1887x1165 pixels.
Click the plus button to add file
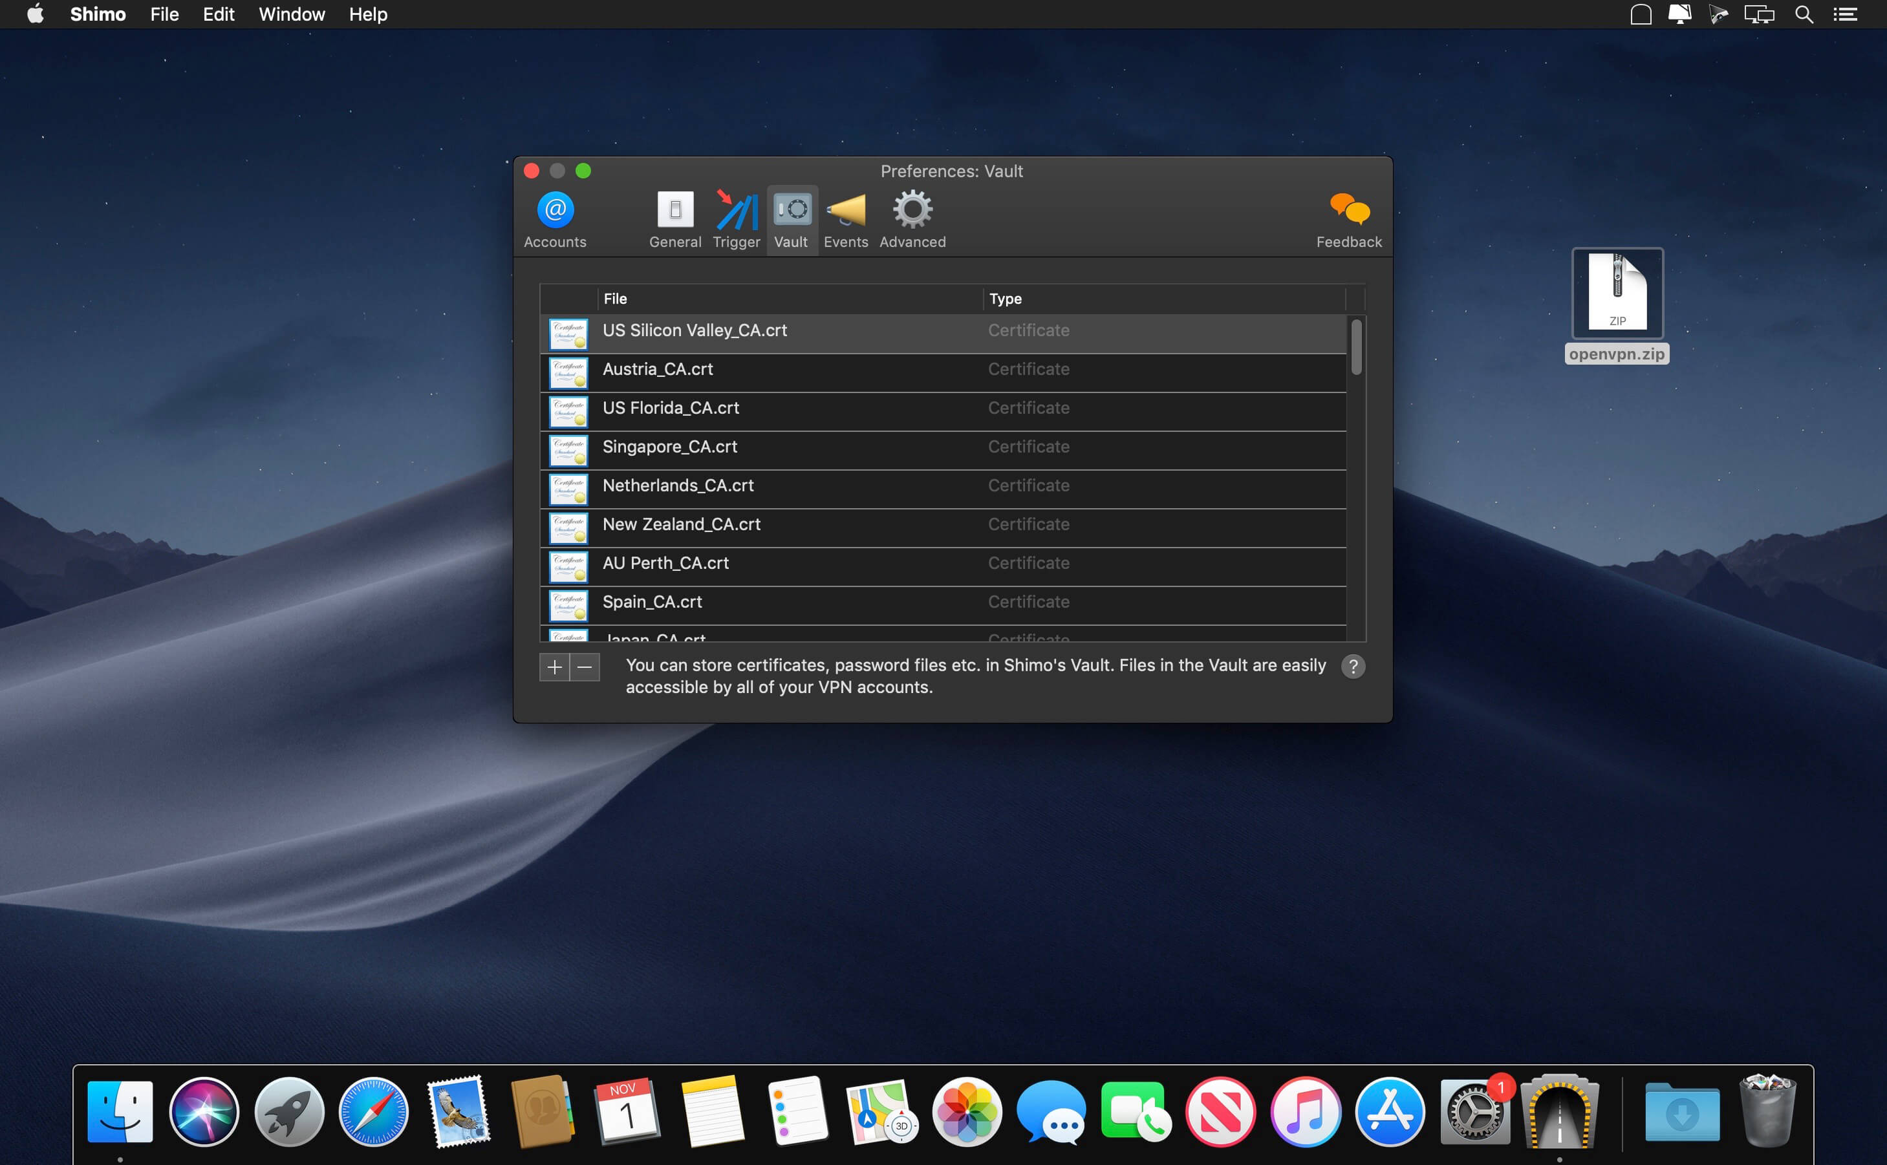(554, 667)
